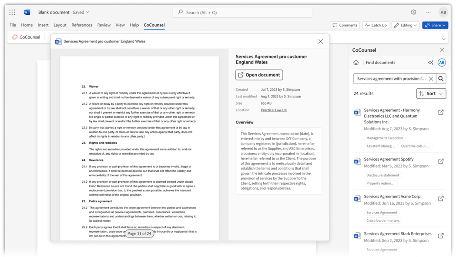Viewport: 456px width, 257px height.
Task: Open Services Agreement Spotify in new window
Action: 441,161
